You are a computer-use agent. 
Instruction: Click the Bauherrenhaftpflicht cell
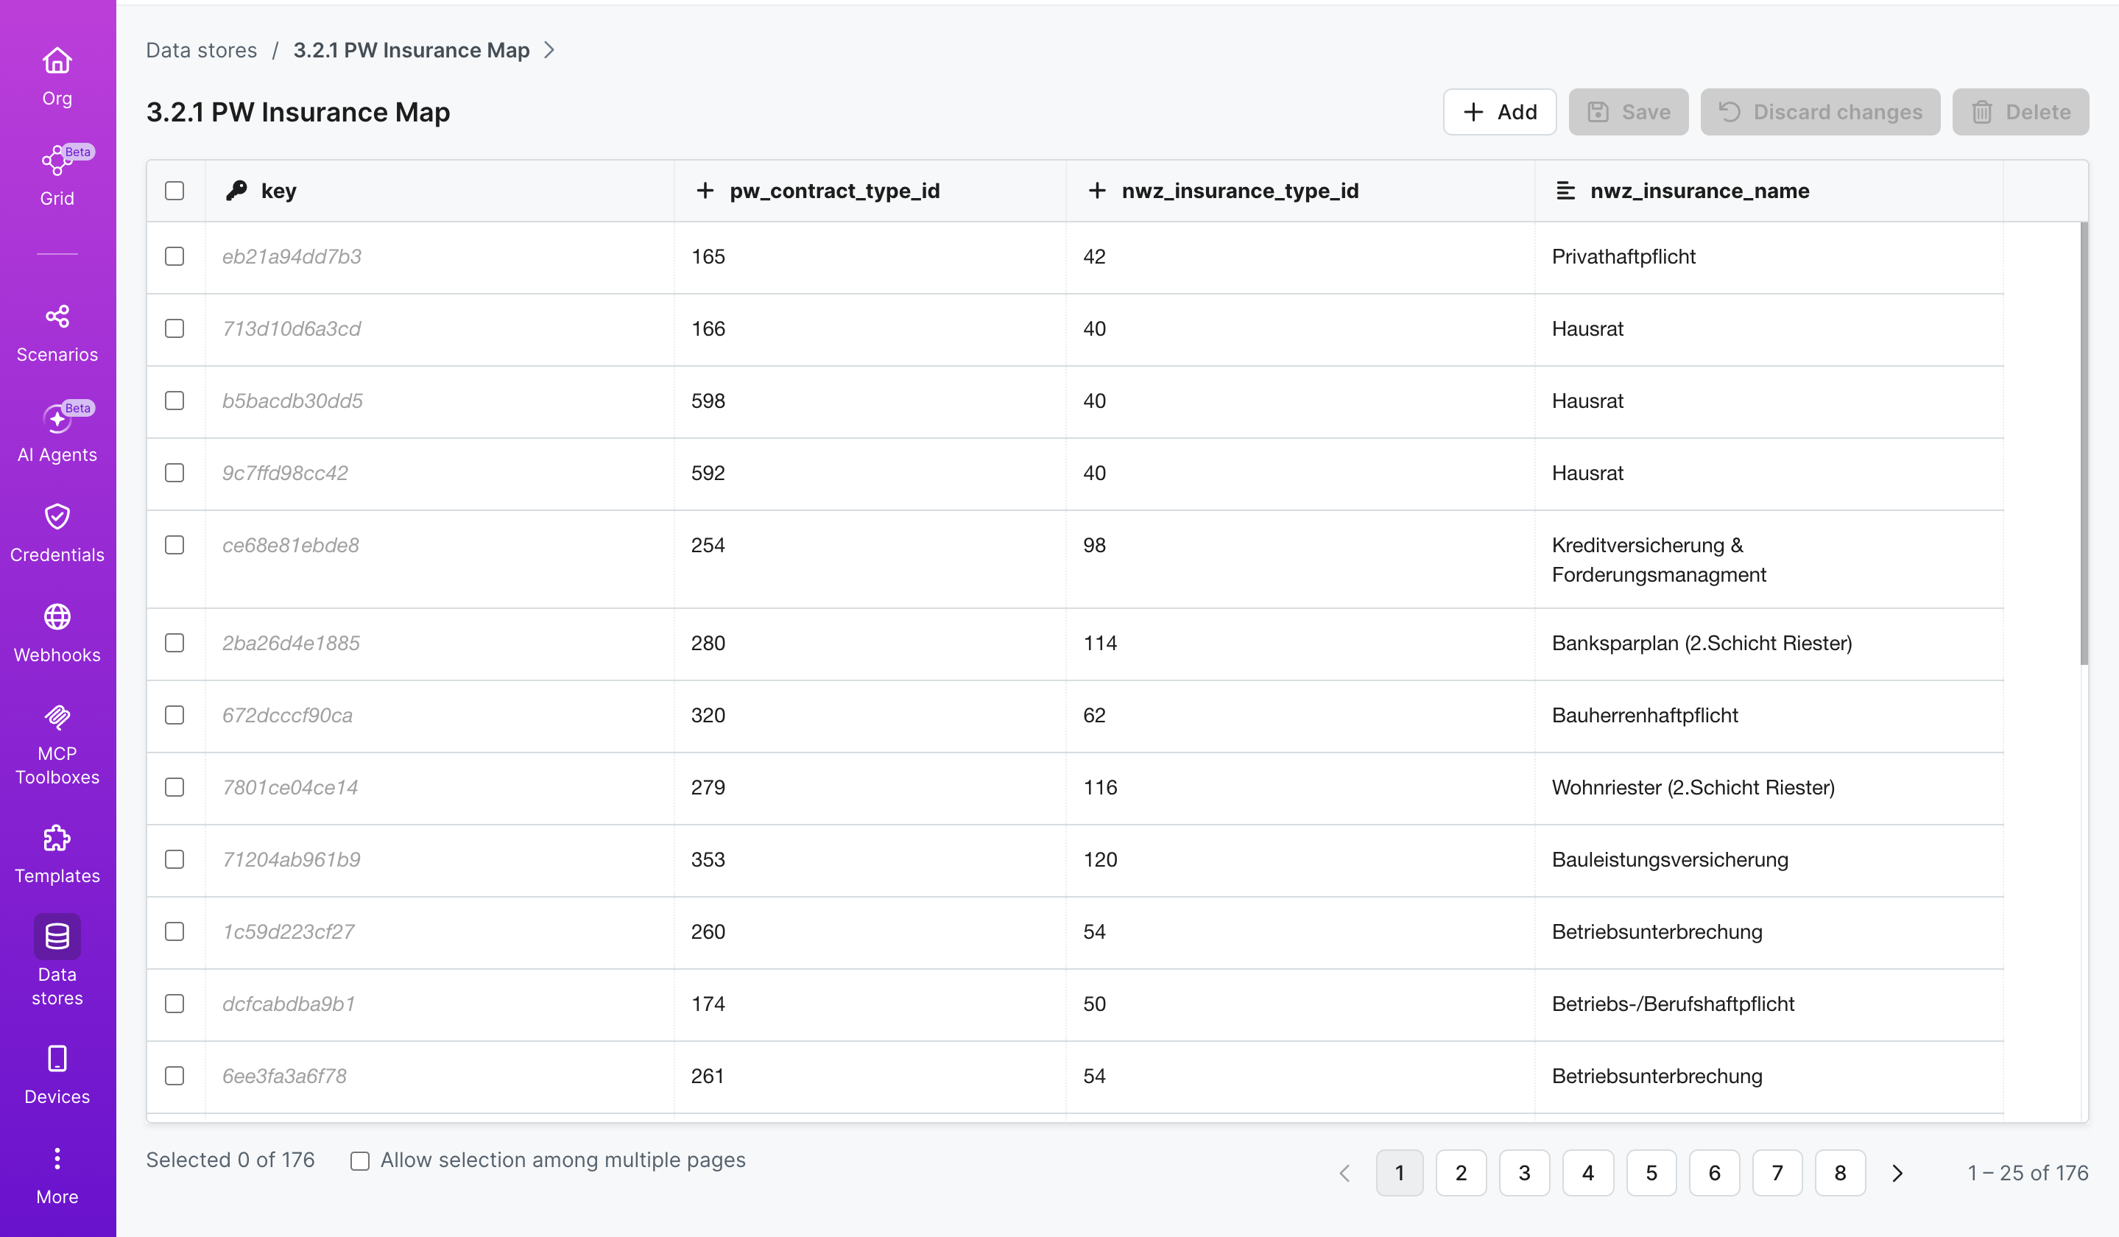click(x=1769, y=716)
